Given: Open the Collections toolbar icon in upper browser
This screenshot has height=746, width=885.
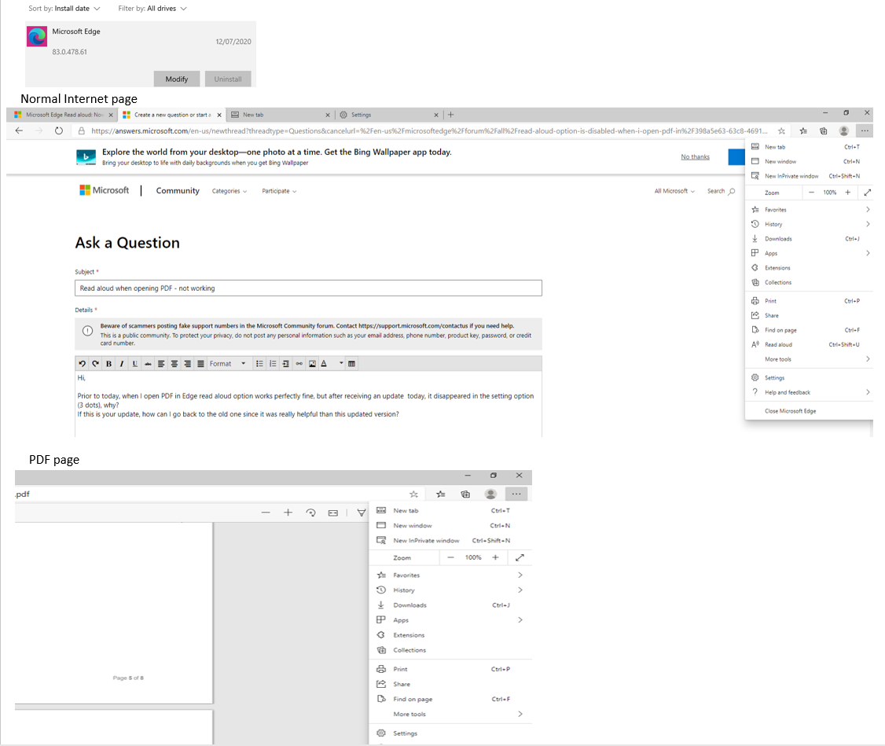Looking at the screenshot, I should coord(824,131).
